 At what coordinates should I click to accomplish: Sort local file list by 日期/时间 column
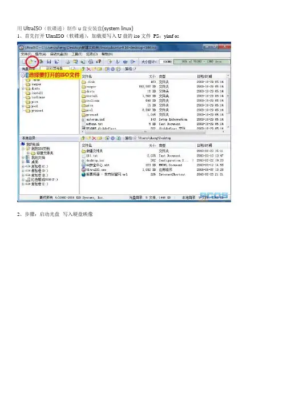[204, 146]
